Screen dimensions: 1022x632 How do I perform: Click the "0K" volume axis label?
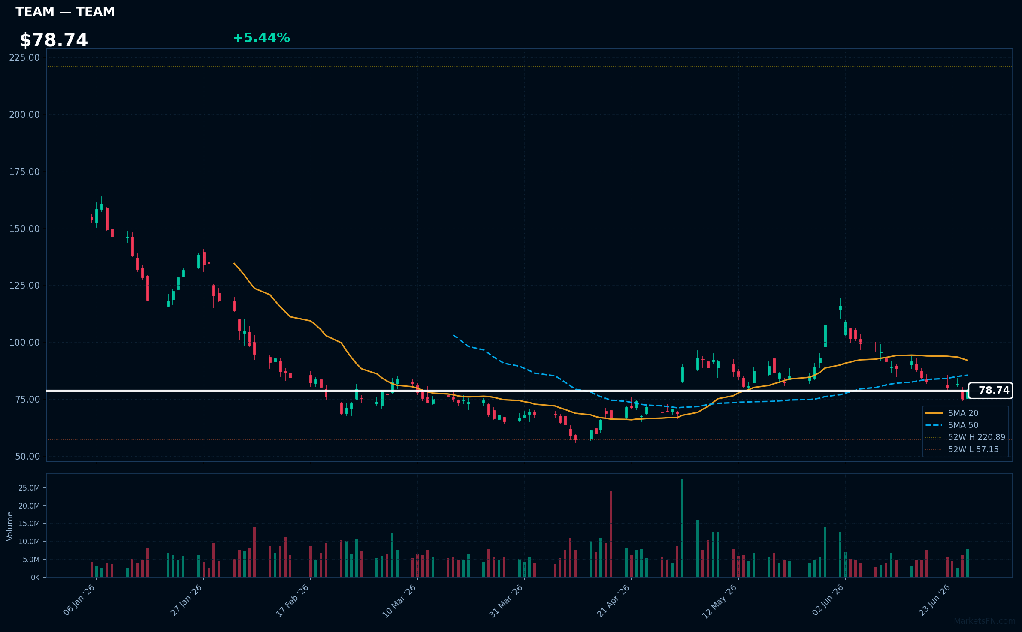click(x=35, y=578)
